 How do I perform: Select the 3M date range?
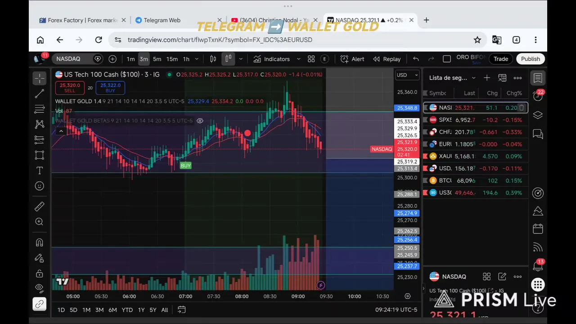coord(99,310)
